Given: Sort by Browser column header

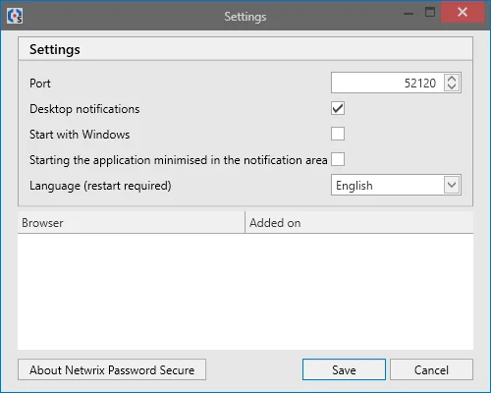Looking at the screenshot, I should tap(132, 223).
